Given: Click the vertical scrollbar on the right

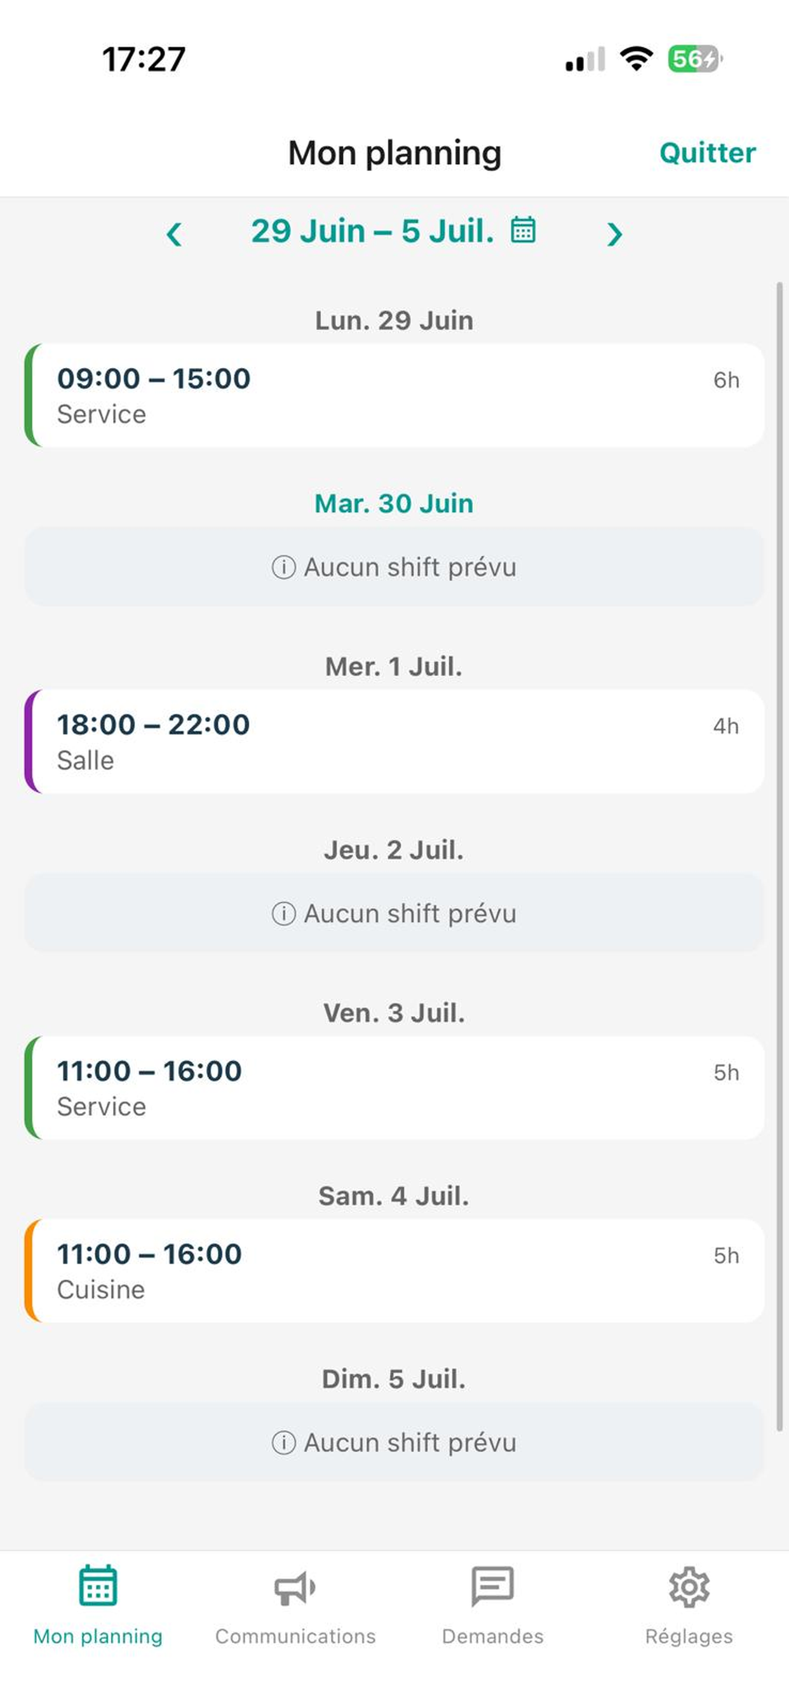Looking at the screenshot, I should pos(779,857).
